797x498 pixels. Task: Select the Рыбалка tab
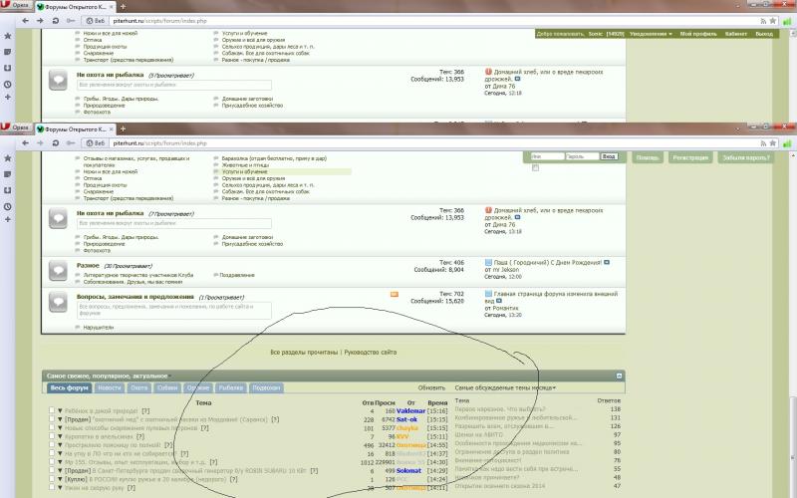(230, 387)
